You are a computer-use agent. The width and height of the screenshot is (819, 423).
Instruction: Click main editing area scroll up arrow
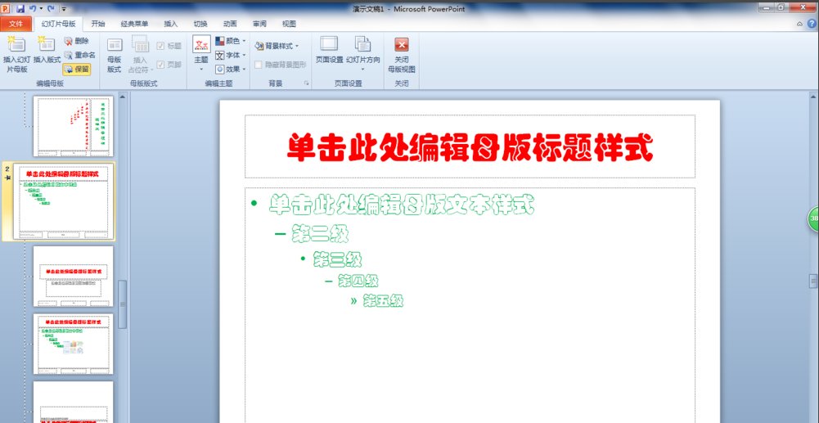[813, 96]
